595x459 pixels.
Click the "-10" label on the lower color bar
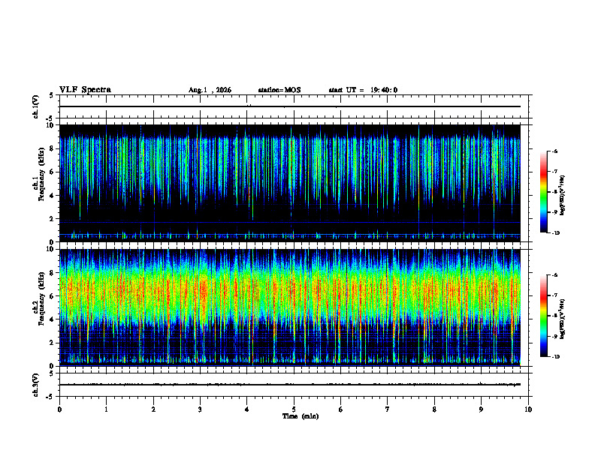coord(556,357)
